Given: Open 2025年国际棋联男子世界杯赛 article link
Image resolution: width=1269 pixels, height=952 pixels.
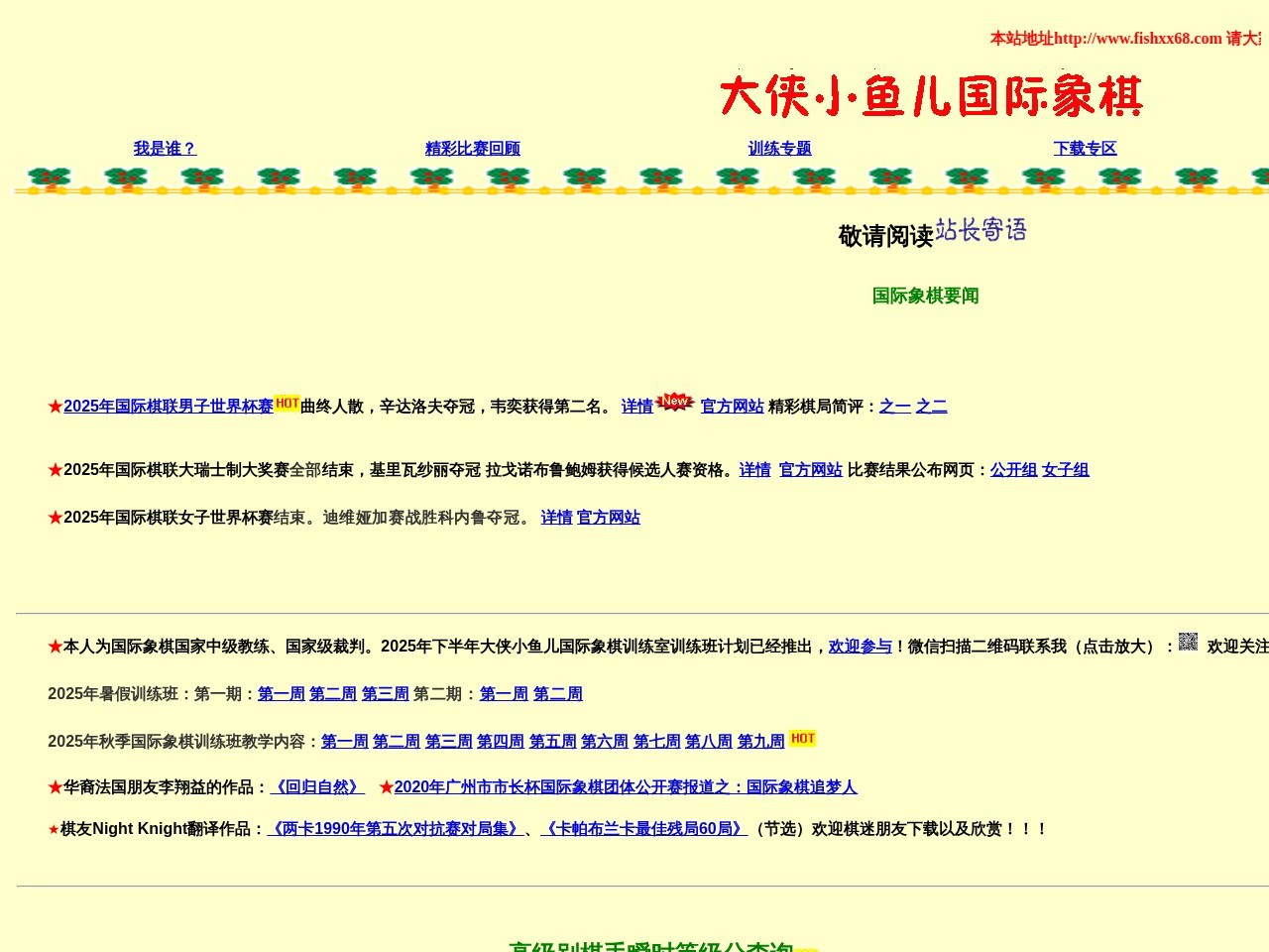Looking at the screenshot, I should (x=168, y=407).
